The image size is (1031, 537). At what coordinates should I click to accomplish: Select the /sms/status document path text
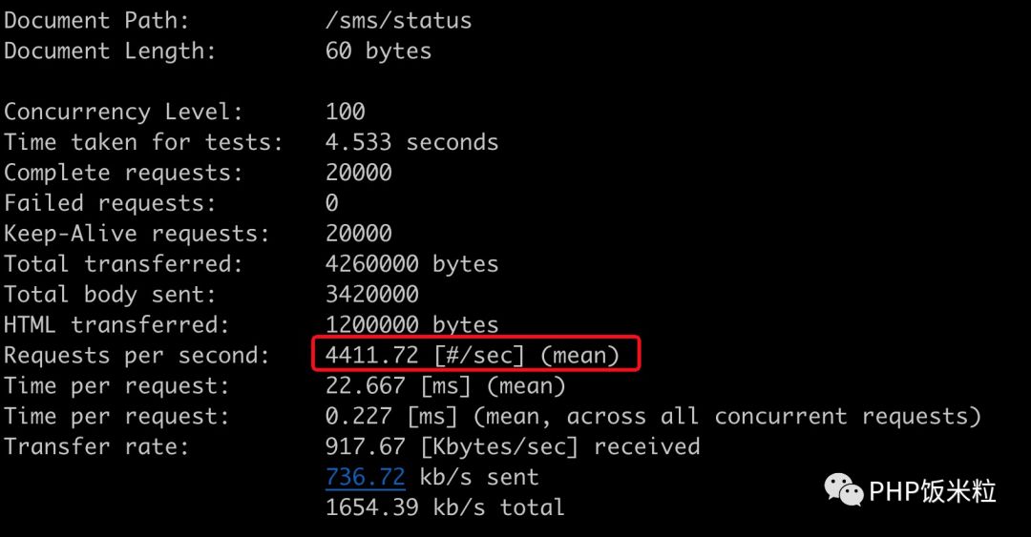click(x=398, y=20)
